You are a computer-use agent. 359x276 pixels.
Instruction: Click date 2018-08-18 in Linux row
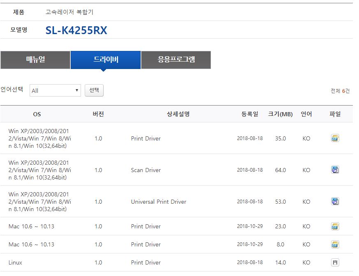250,262
